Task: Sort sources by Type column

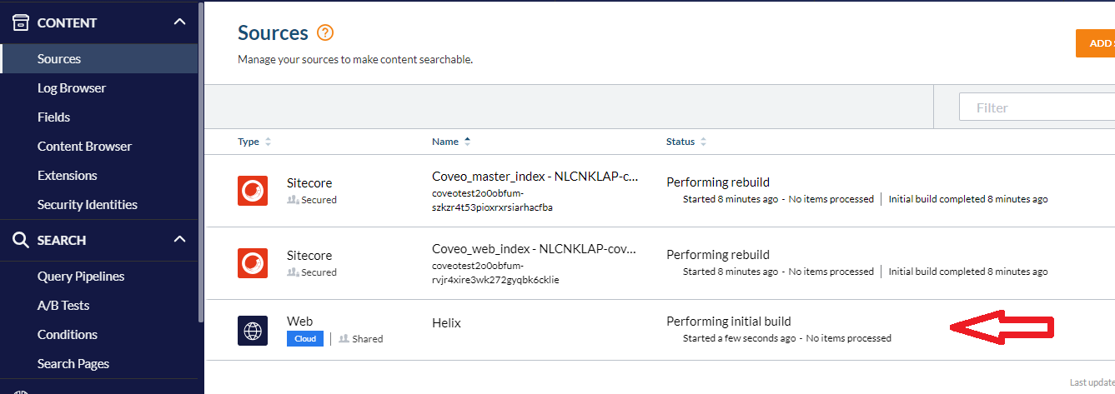Action: 254,142
